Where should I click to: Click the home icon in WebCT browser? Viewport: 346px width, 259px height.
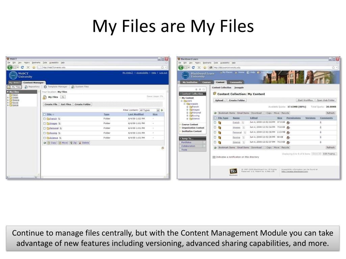(34, 67)
